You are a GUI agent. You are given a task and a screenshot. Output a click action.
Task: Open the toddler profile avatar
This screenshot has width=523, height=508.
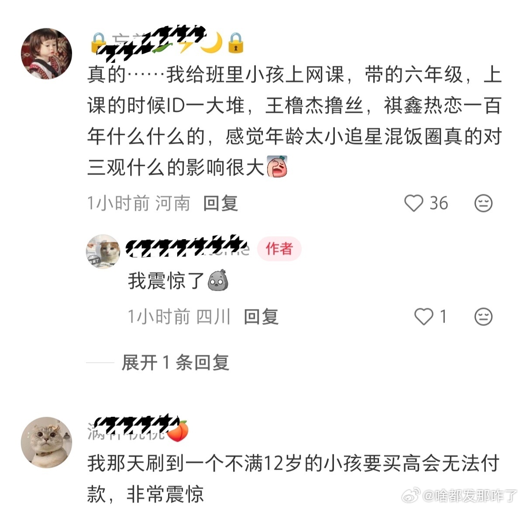click(46, 54)
